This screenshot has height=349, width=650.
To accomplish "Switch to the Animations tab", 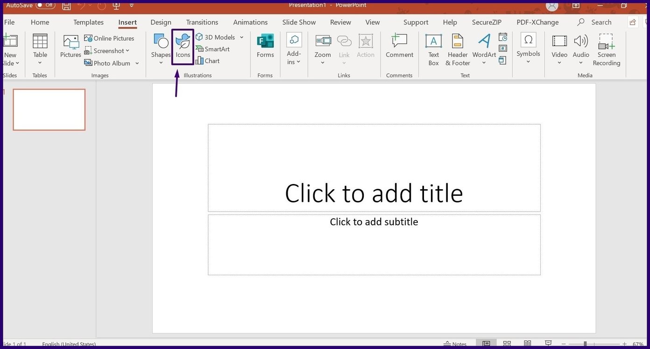I will point(250,22).
